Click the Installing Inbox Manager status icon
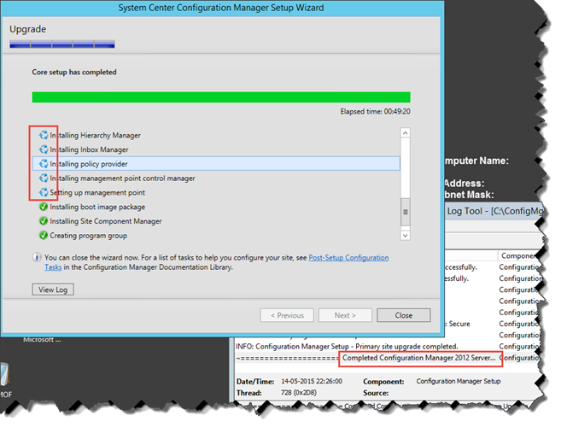 44,149
